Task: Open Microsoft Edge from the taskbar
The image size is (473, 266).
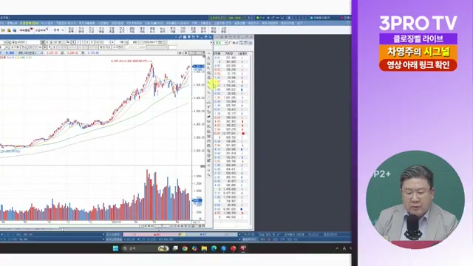Action: click(214, 248)
